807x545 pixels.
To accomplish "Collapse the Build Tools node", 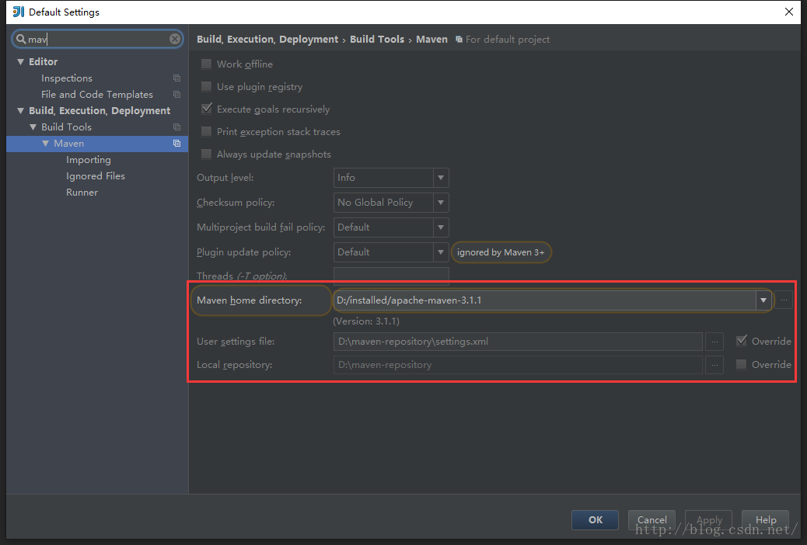I will click(33, 127).
